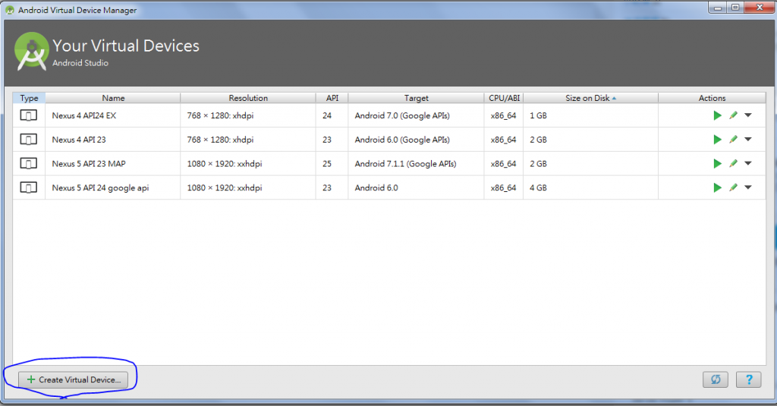Click device type icon for Nexus 5 API 24 google api
The width and height of the screenshot is (777, 406).
(x=29, y=188)
